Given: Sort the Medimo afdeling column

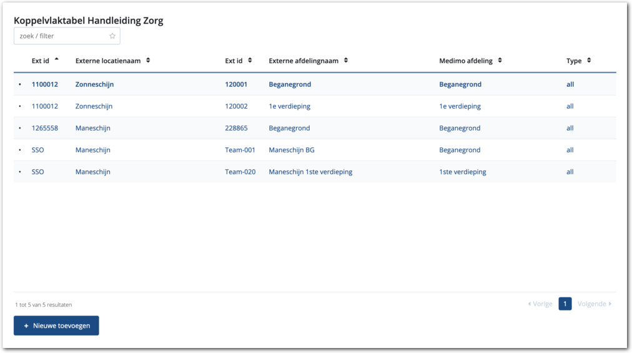Looking at the screenshot, I should point(500,61).
